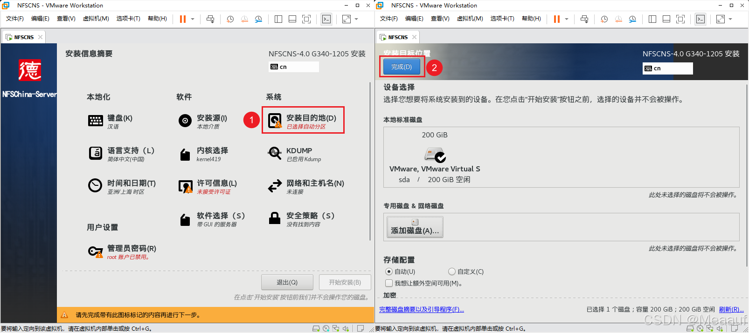
Task: Expand dropdown arrow next to right pause button
Action: click(x=567, y=19)
